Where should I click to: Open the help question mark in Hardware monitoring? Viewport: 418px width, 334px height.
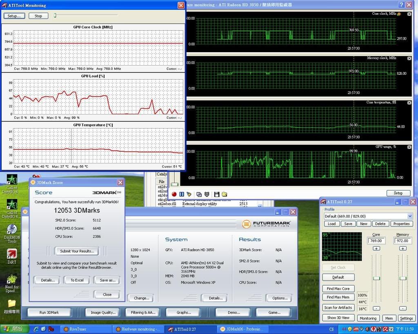click(402, 4)
